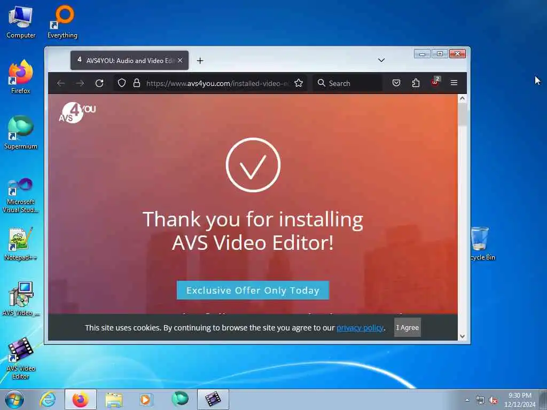Viewport: 547px width, 410px height.
Task: Switch to AVS Video Editor taskbar button
Action: [x=213, y=399]
